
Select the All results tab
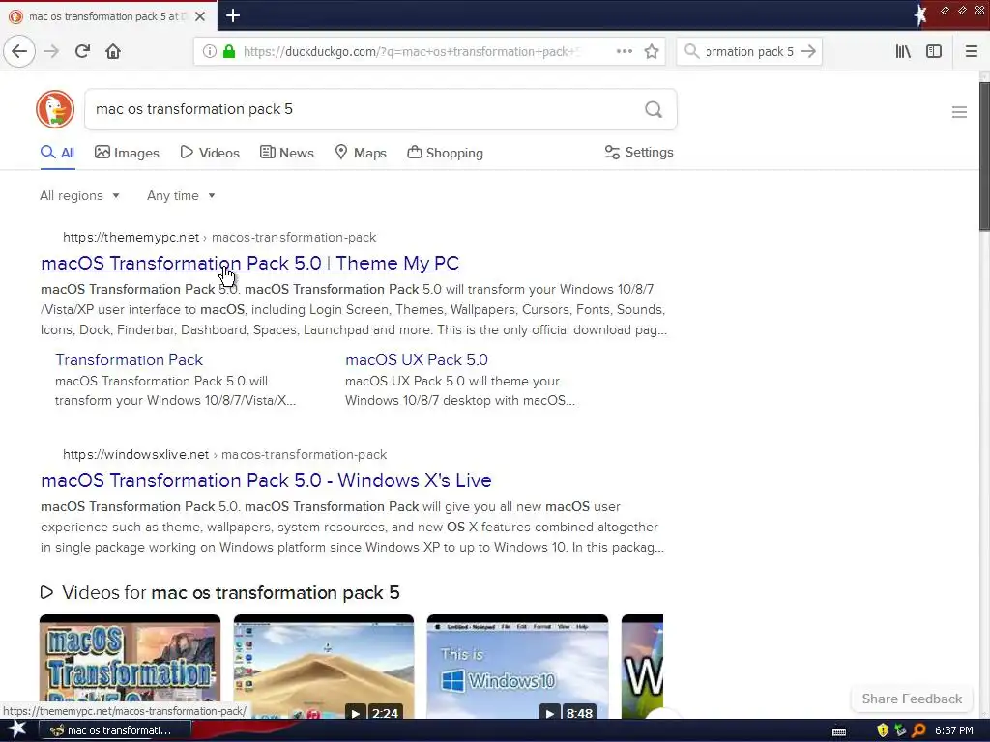pyautogui.click(x=57, y=153)
